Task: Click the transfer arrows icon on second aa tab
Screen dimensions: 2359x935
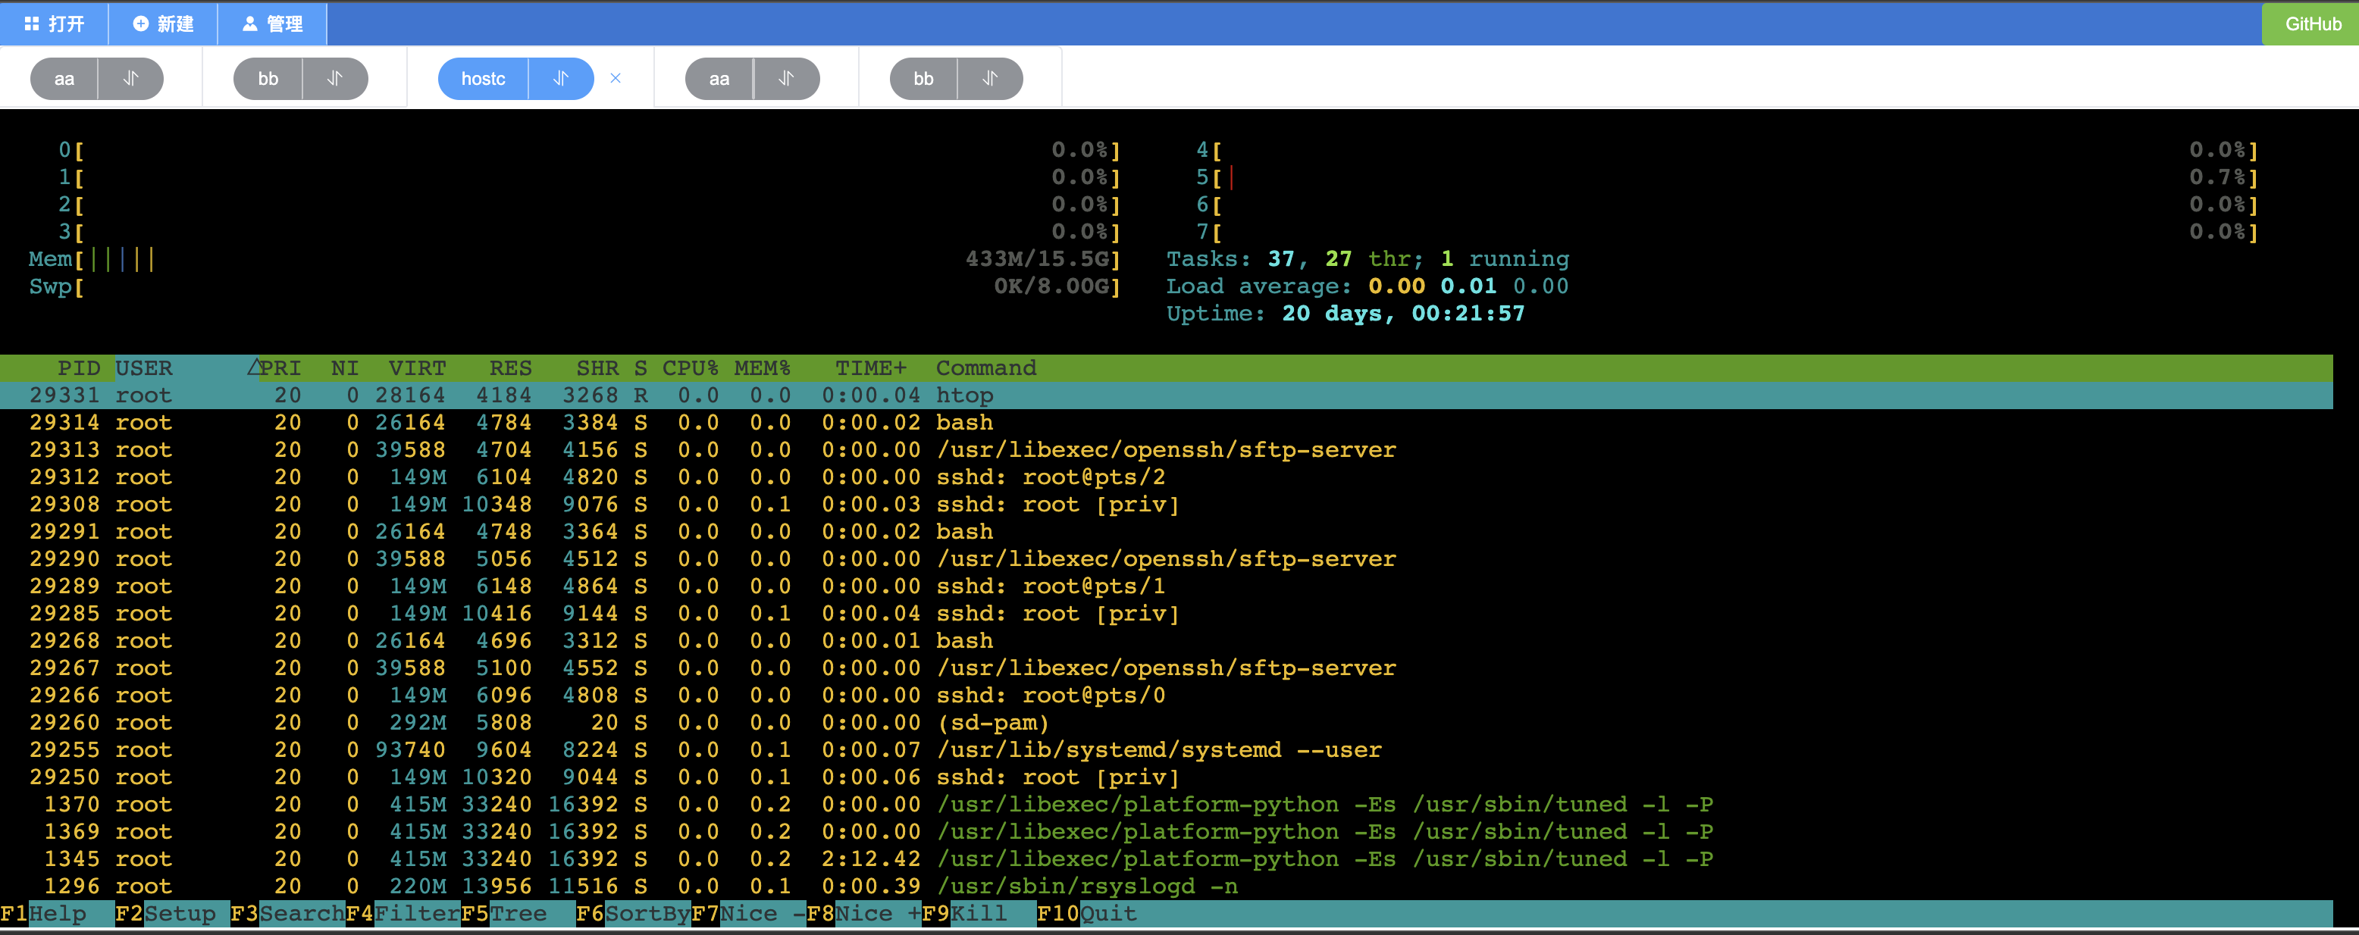Action: pos(786,79)
